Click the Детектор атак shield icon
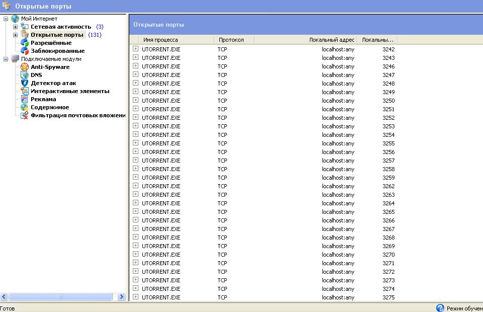This screenshot has width=483, height=312. click(x=24, y=83)
